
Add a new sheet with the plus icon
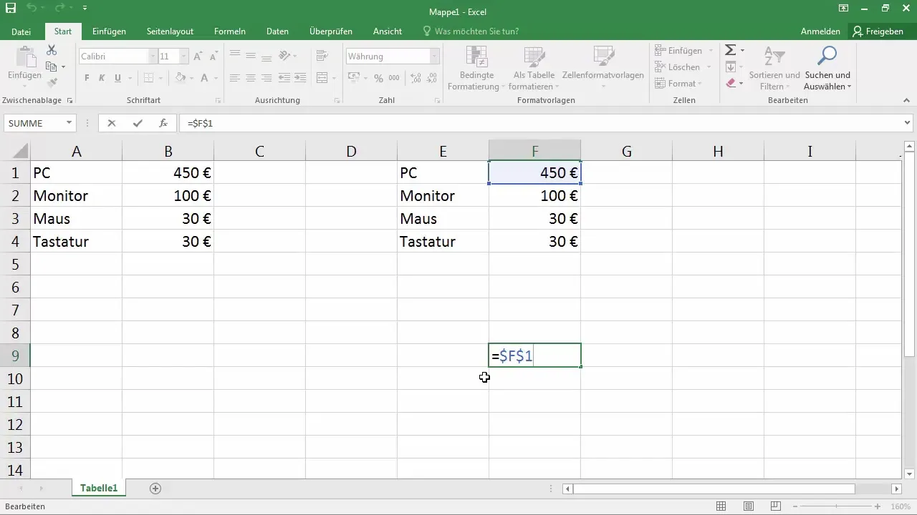point(155,489)
